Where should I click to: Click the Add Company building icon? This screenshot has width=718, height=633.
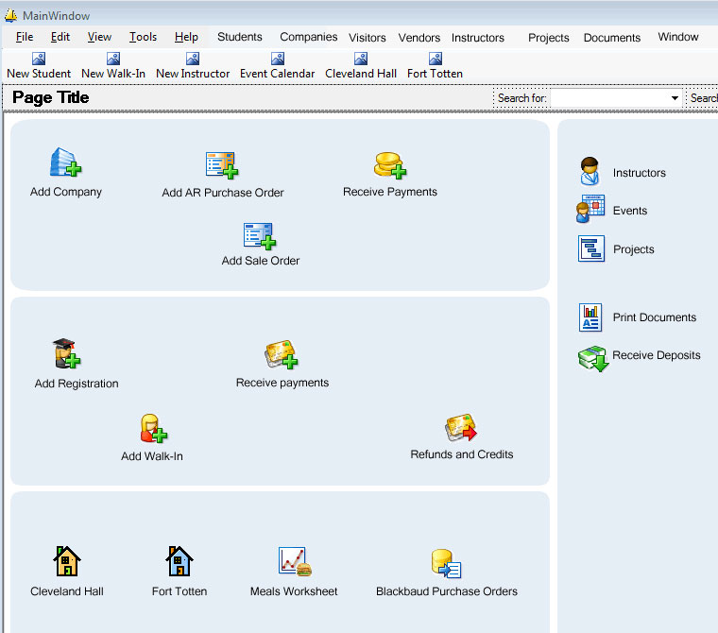click(65, 163)
